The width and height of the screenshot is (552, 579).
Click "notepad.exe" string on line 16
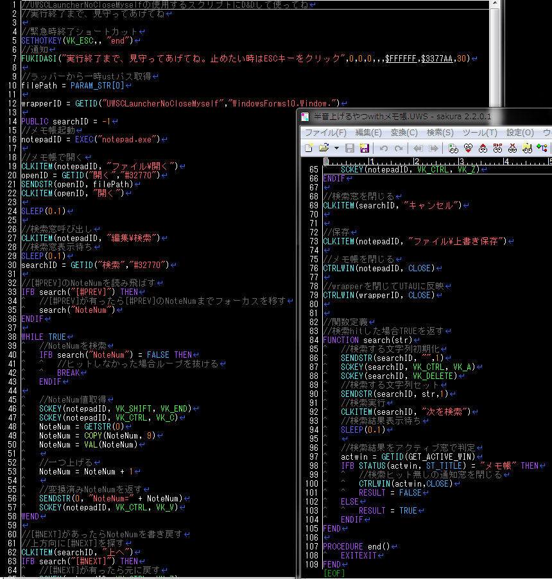pyautogui.click(x=127, y=139)
